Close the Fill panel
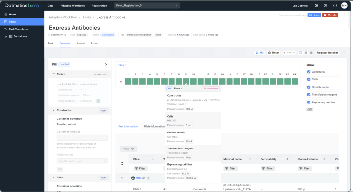 106,64
